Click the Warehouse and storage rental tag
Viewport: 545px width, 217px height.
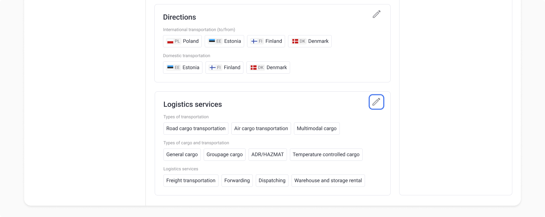click(x=328, y=180)
